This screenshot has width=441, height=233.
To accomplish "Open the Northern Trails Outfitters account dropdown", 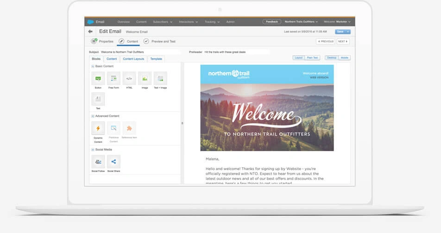I will [x=301, y=22].
